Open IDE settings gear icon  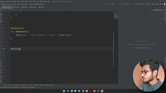coord(163,4)
